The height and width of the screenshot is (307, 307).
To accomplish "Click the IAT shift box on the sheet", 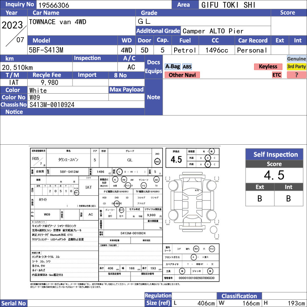I will pyautogui.click(x=89, y=187).
